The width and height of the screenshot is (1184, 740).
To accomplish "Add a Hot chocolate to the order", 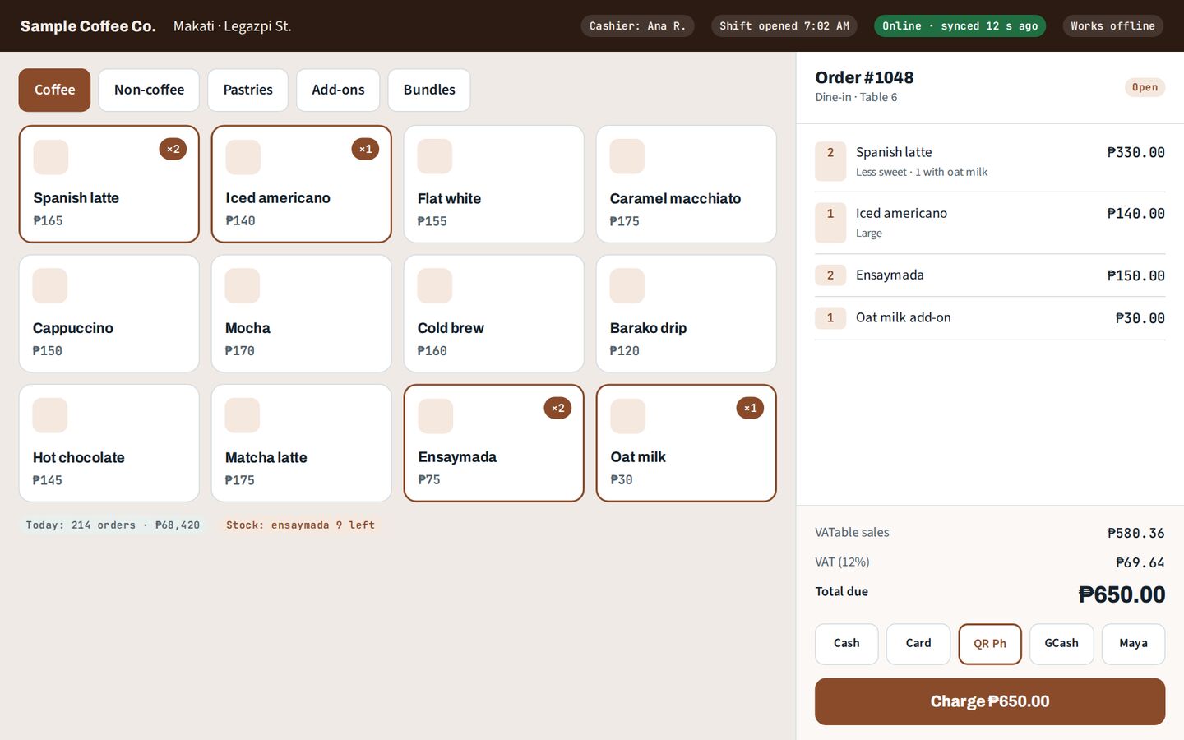I will (109, 443).
